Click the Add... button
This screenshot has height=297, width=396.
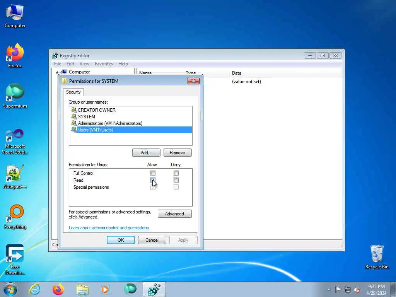tap(146, 152)
